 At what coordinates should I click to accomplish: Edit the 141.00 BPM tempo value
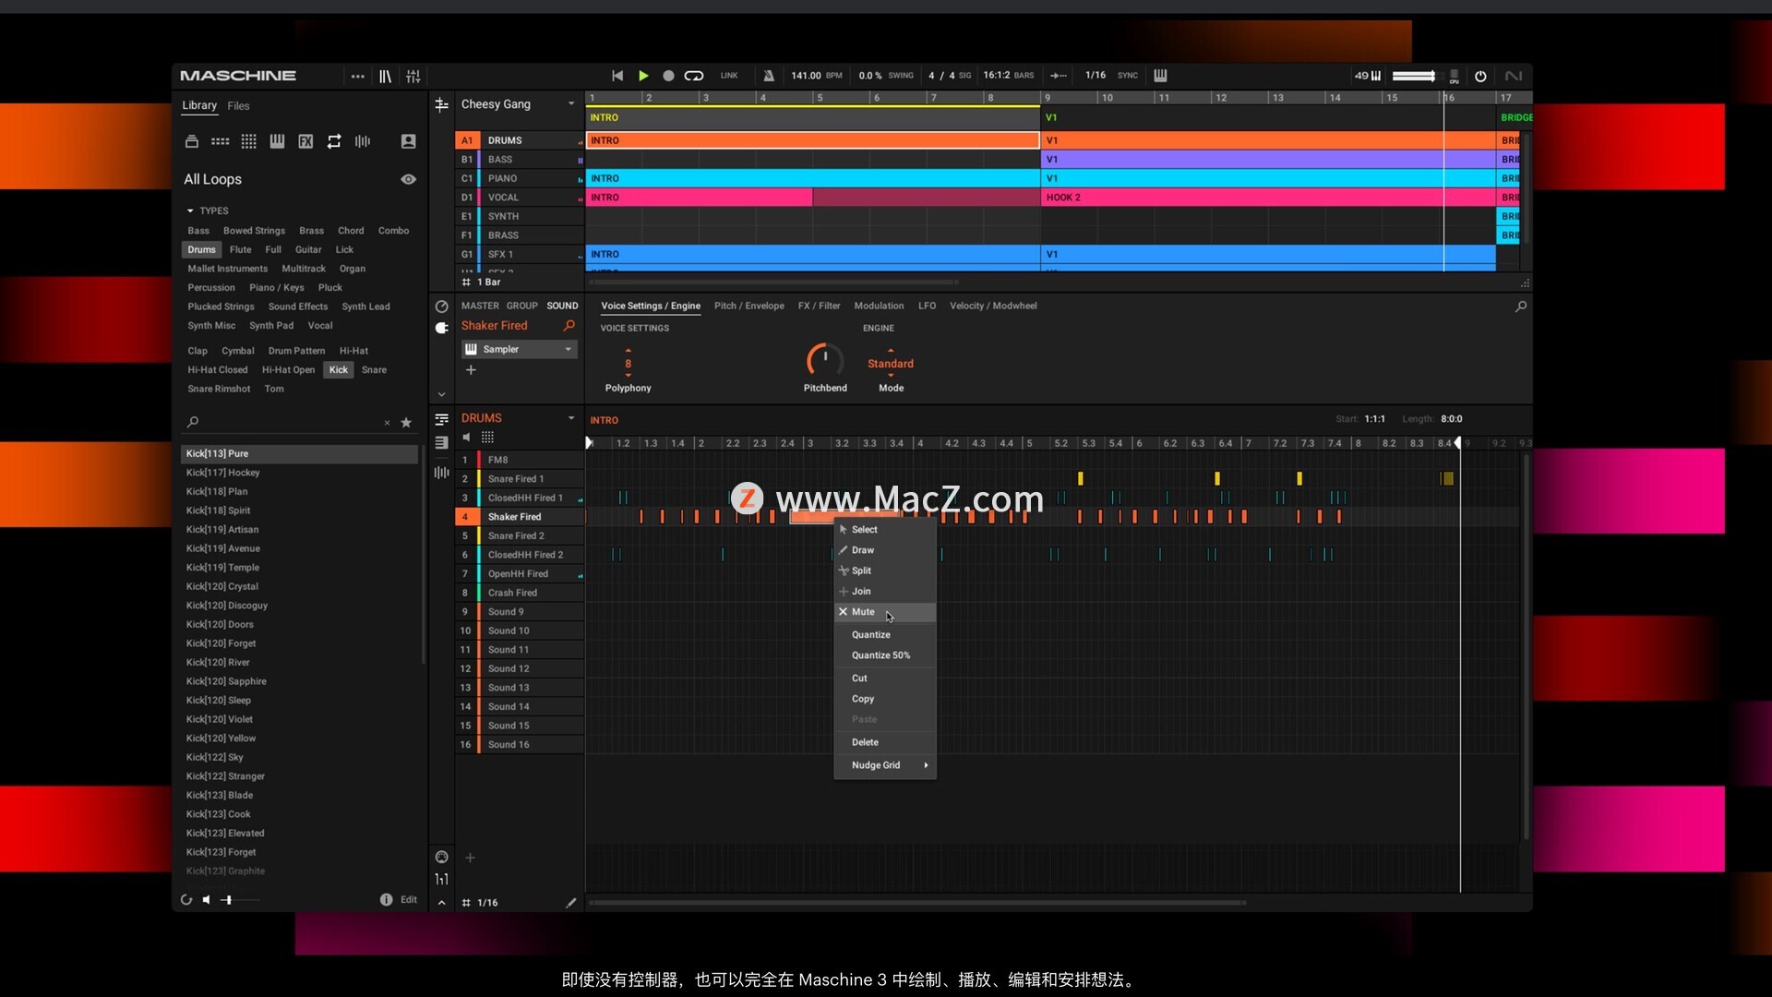[806, 76]
